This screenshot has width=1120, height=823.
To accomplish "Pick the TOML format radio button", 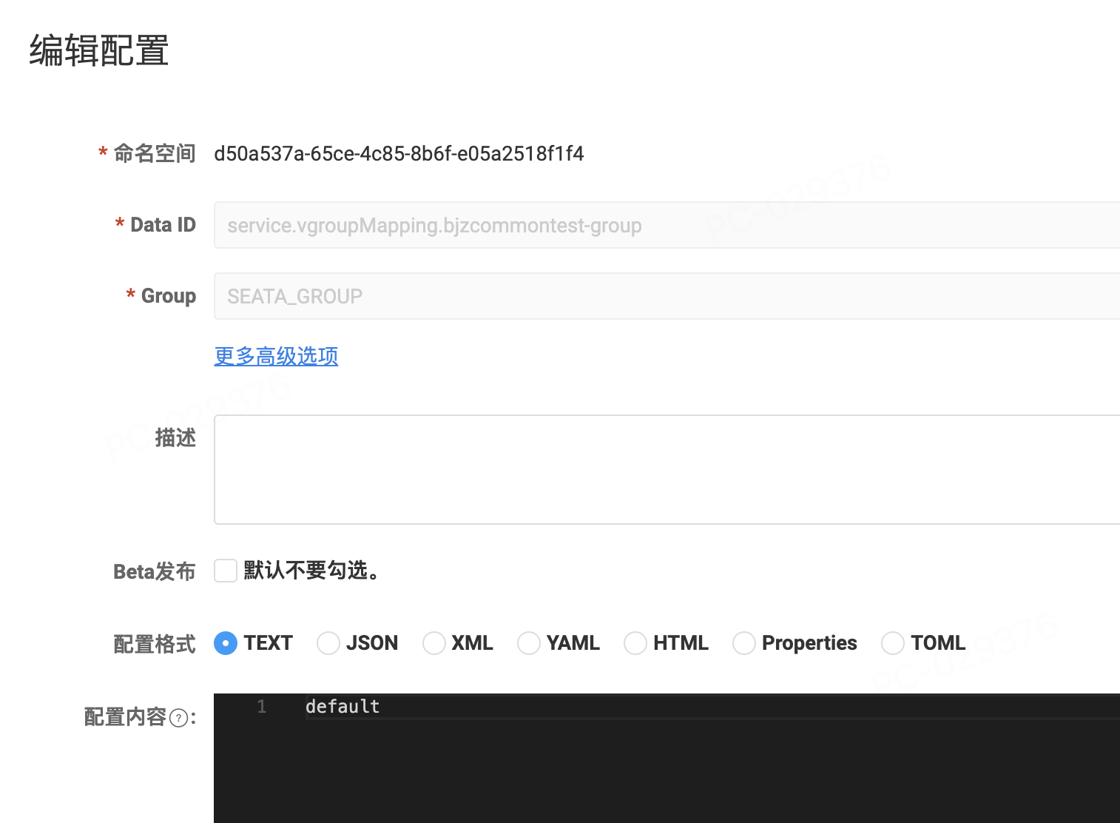I will [893, 643].
